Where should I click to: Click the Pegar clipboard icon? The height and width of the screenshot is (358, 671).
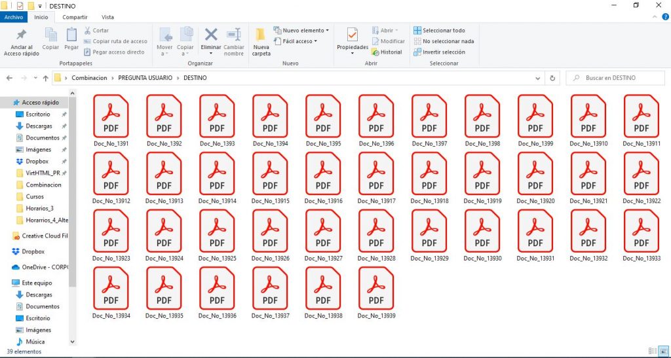[x=71, y=35]
